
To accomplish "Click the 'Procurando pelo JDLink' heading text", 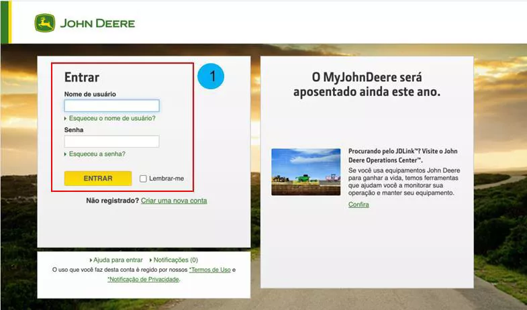I will pyautogui.click(x=403, y=156).
